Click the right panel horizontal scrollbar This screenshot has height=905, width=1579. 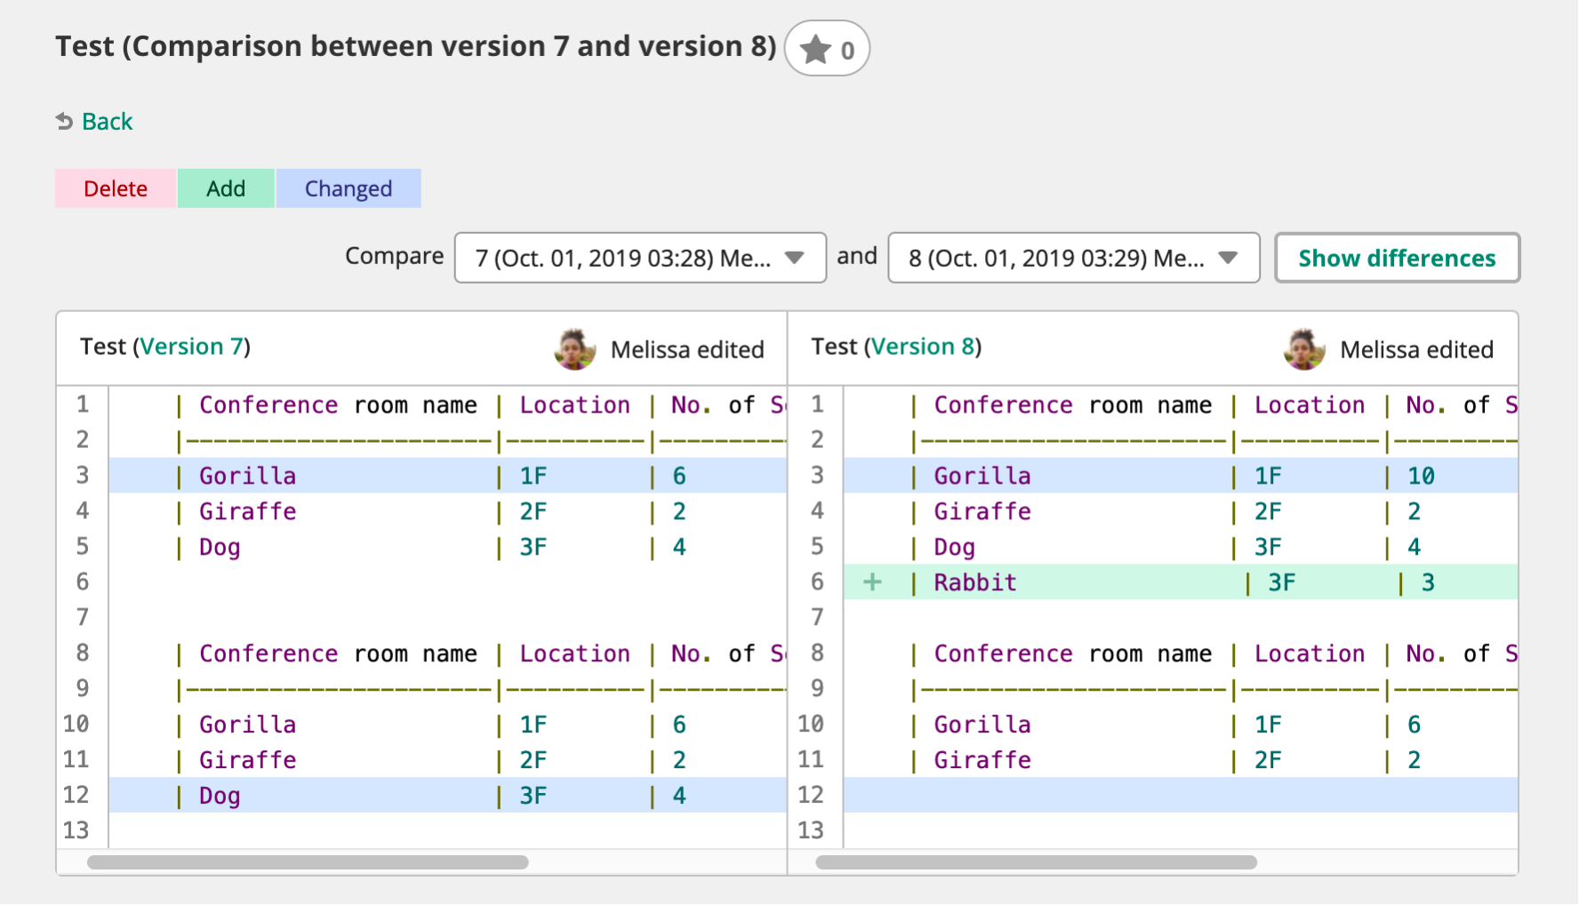(x=1036, y=862)
